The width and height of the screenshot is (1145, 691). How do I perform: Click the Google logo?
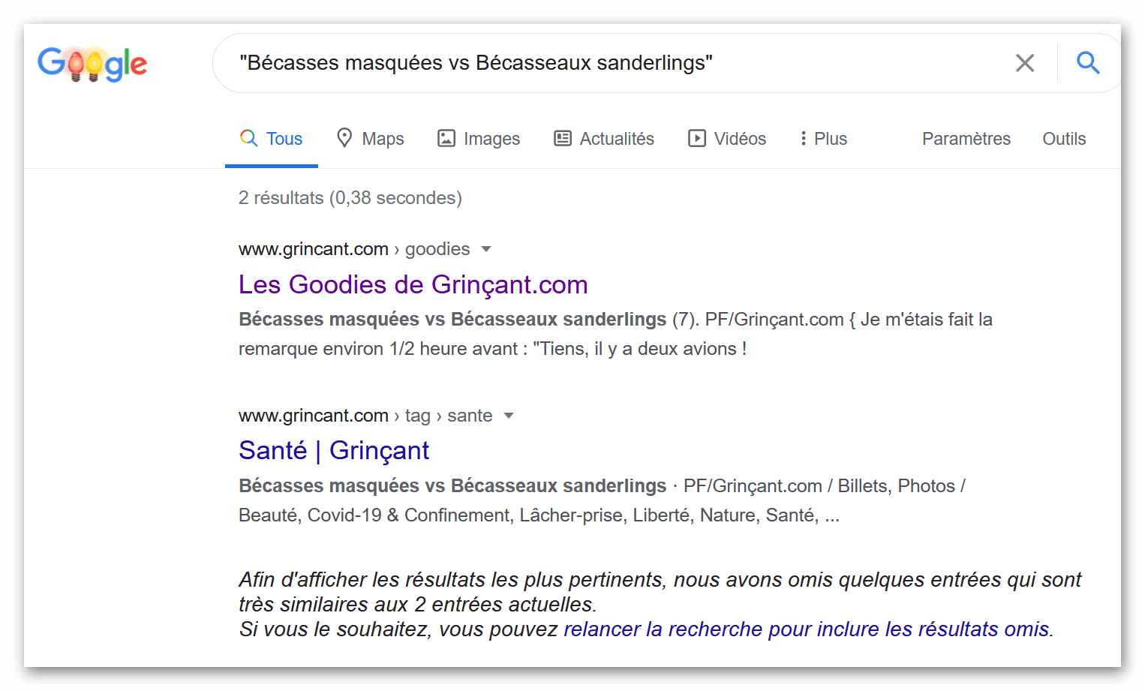pyautogui.click(x=92, y=64)
